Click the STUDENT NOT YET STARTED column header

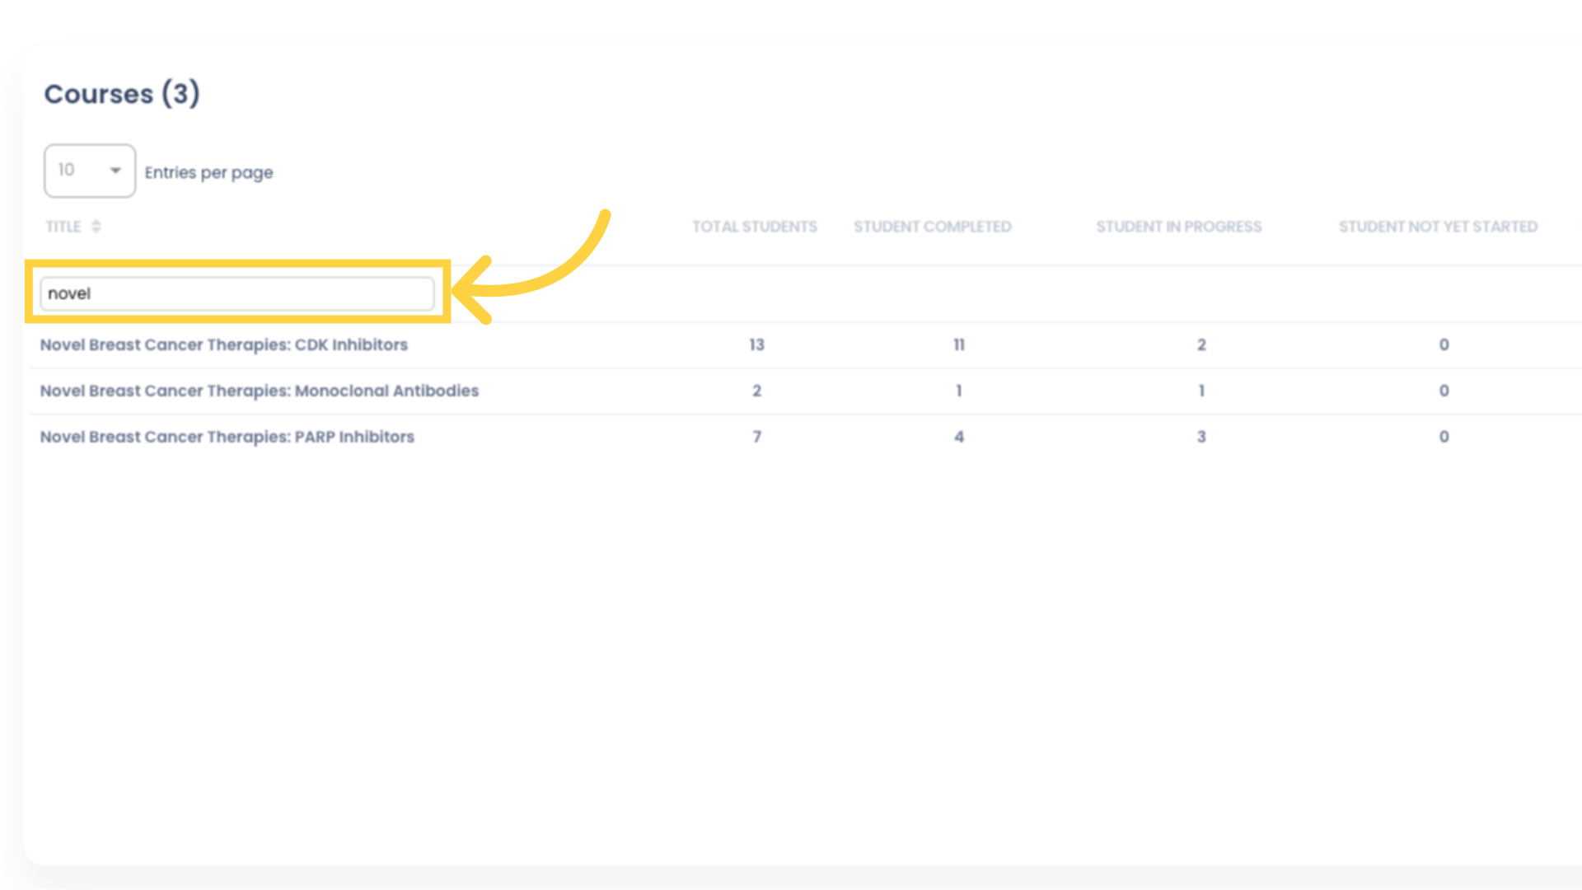coord(1438,226)
